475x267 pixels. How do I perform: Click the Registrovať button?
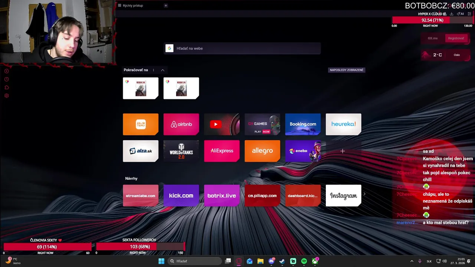coord(456,38)
